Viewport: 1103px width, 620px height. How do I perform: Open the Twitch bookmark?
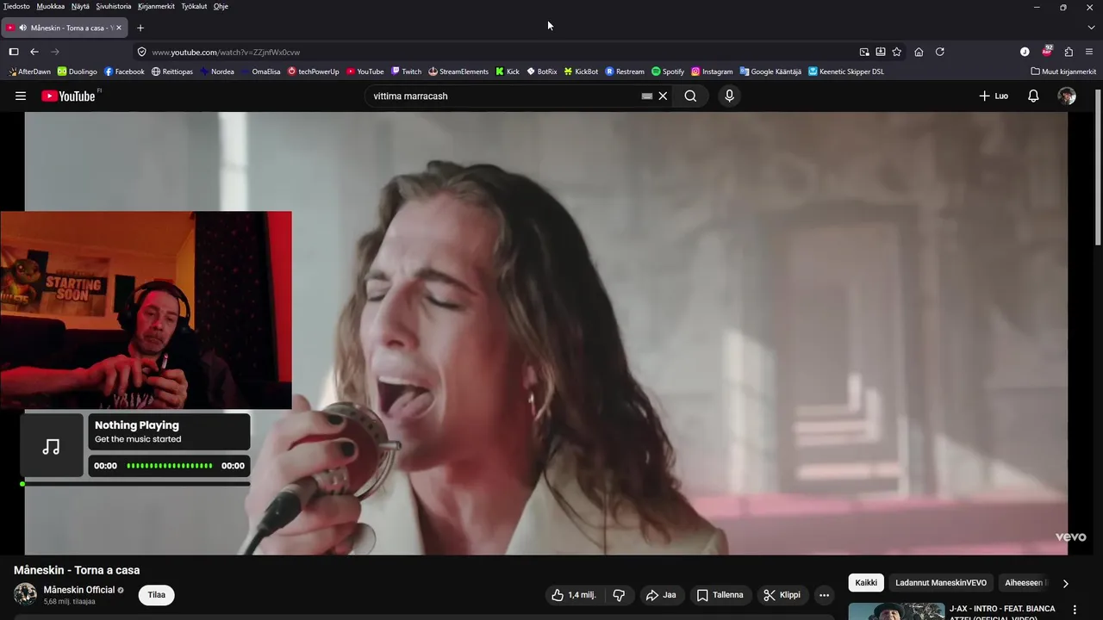coord(406,71)
